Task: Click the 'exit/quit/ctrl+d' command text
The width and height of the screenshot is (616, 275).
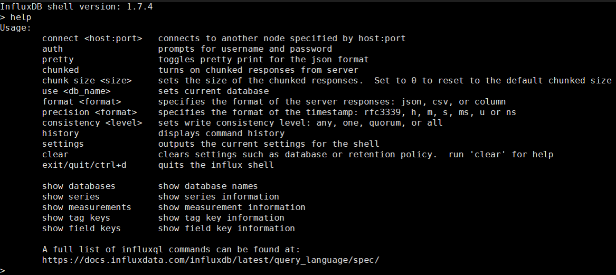Action: pos(84,165)
